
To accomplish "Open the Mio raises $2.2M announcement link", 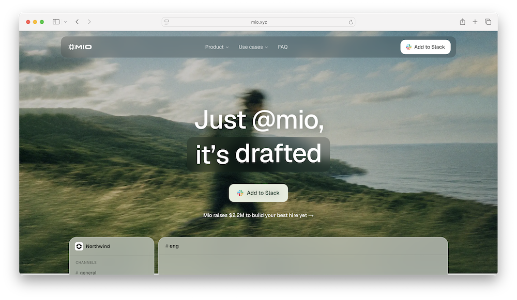I will [x=258, y=215].
